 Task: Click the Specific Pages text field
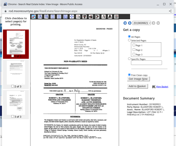[x=146, y=63]
